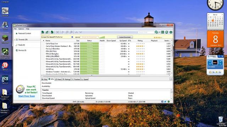227x127 pixels.
Task: Click the Start torrent toolbar icon
Action: [63, 32]
